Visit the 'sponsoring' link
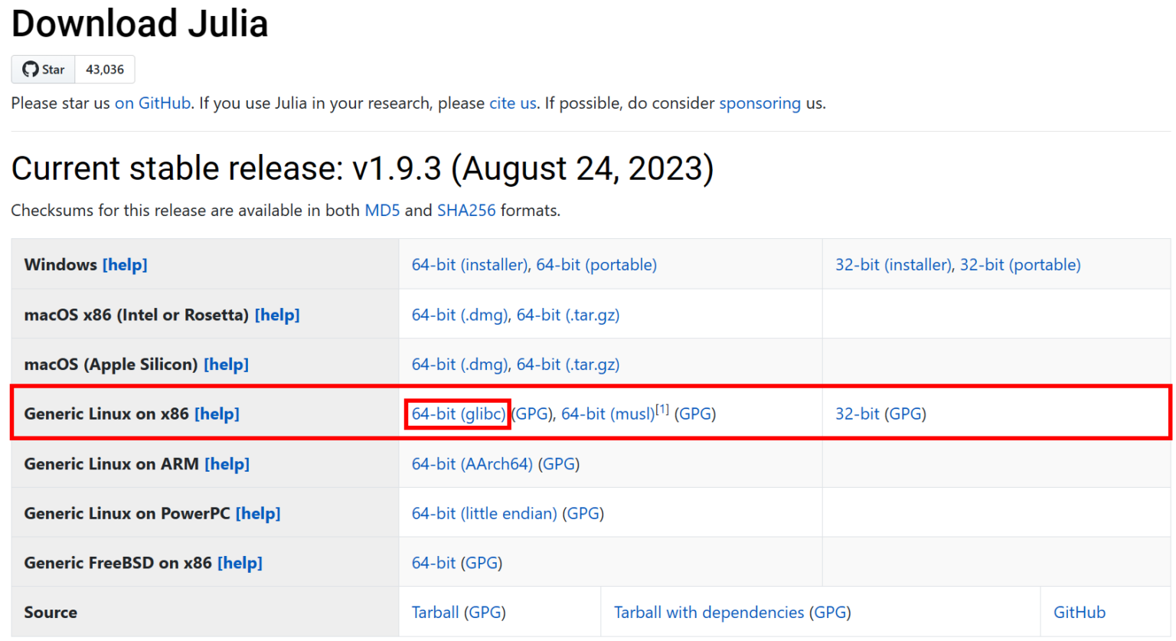The width and height of the screenshot is (1176, 641). point(759,103)
